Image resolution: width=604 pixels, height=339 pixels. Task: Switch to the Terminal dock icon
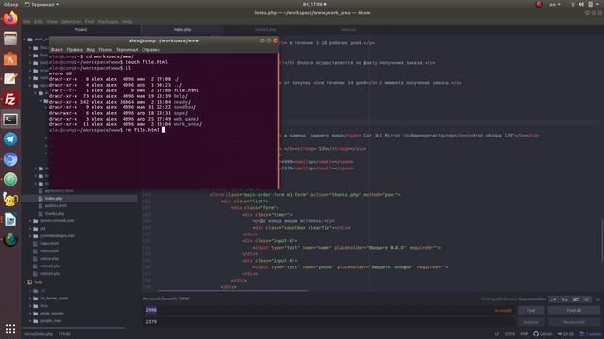[10, 120]
